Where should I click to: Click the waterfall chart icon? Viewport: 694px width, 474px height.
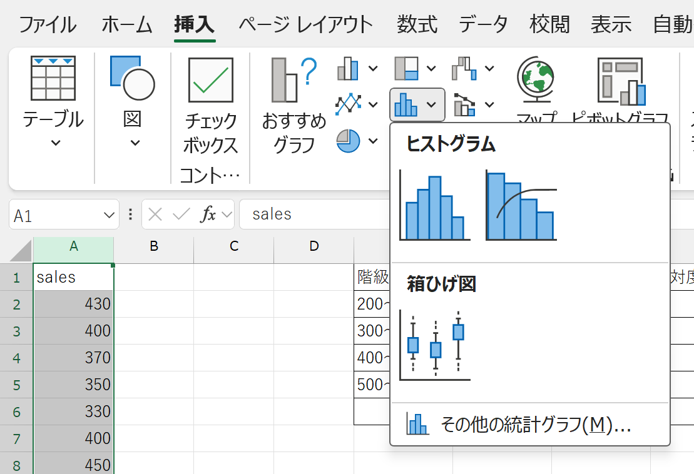point(464,68)
